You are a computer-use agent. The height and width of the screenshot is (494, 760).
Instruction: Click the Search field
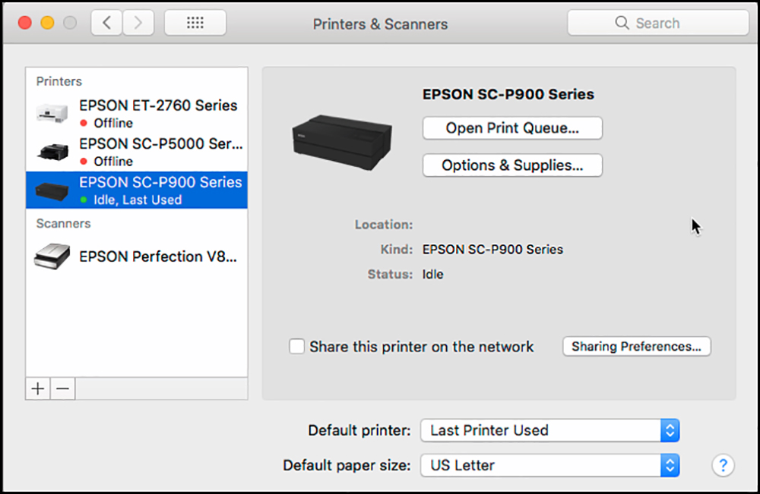click(x=657, y=23)
